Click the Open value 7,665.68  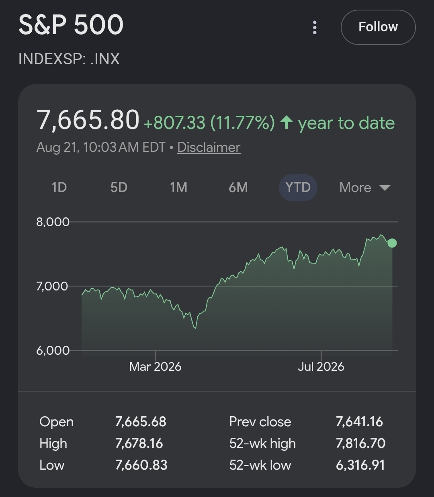[x=141, y=421]
